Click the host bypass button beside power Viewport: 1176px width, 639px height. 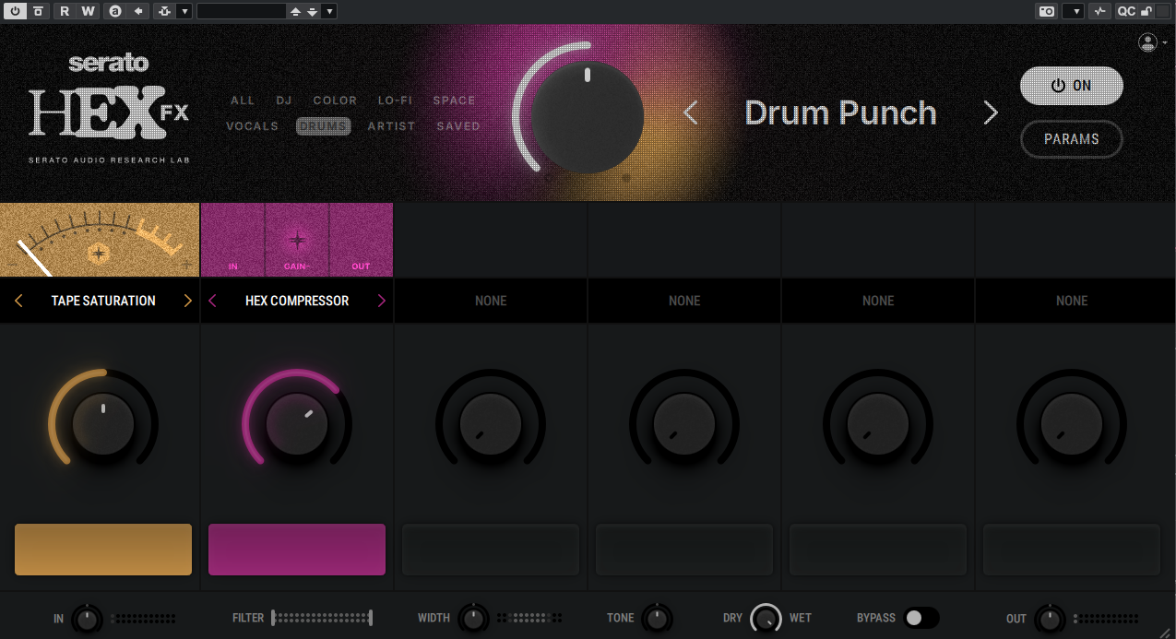coord(37,11)
